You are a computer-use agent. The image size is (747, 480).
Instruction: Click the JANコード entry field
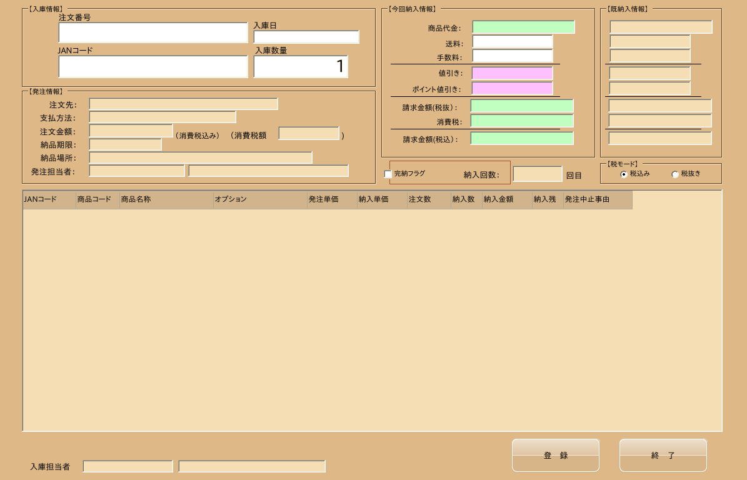pos(153,66)
